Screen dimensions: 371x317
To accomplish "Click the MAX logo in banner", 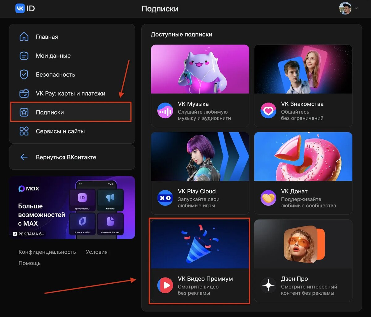I will click(29, 188).
